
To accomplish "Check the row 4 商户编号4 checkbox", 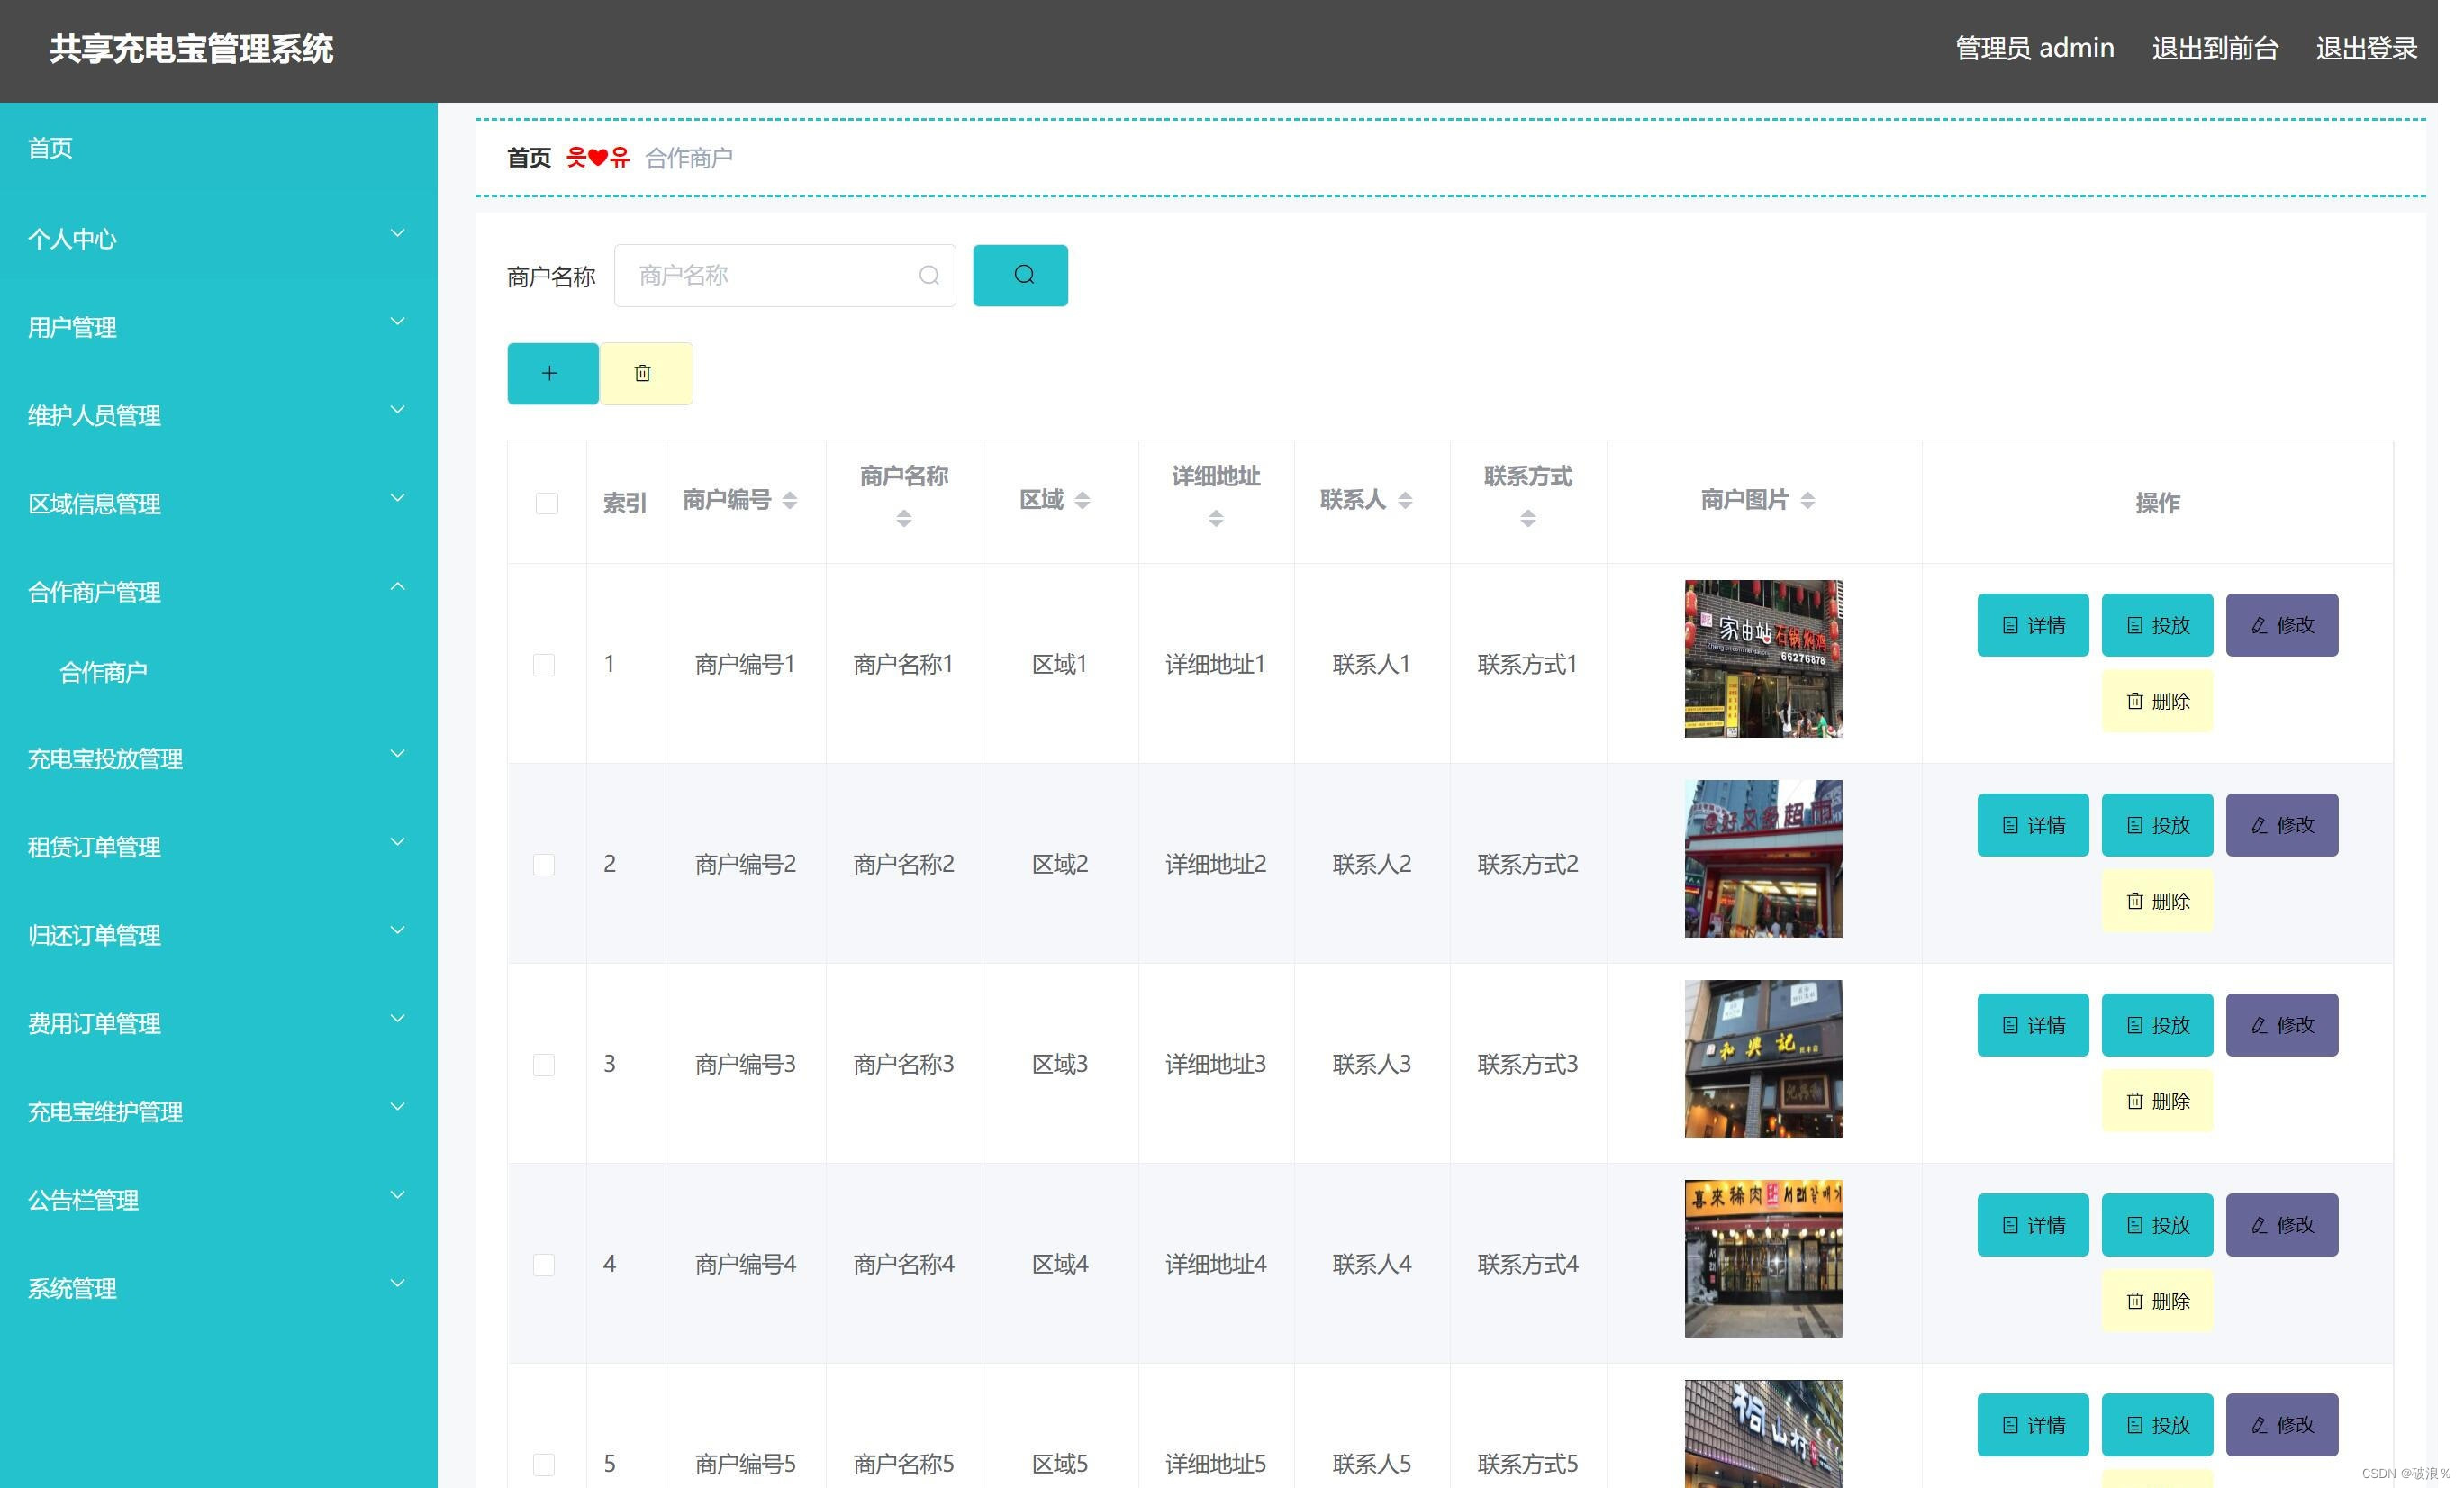I will 544,1265.
